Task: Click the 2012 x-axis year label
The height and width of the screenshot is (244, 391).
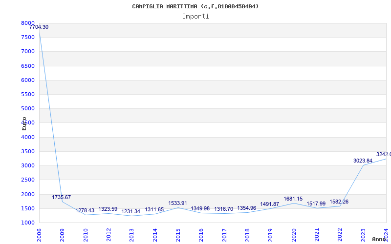Action: pyautogui.click(x=109, y=235)
